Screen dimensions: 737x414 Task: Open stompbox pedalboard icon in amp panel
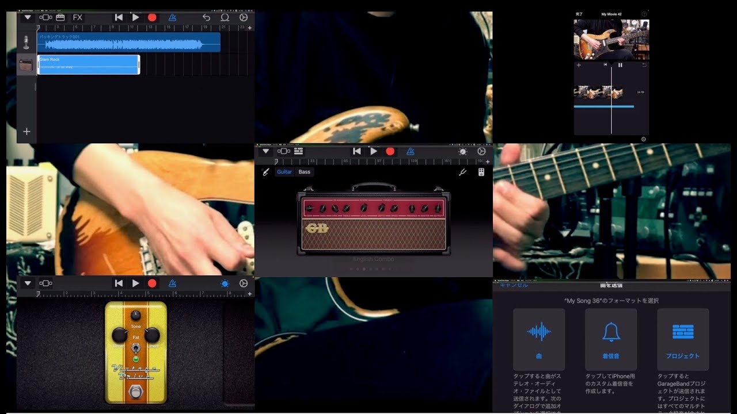click(481, 172)
